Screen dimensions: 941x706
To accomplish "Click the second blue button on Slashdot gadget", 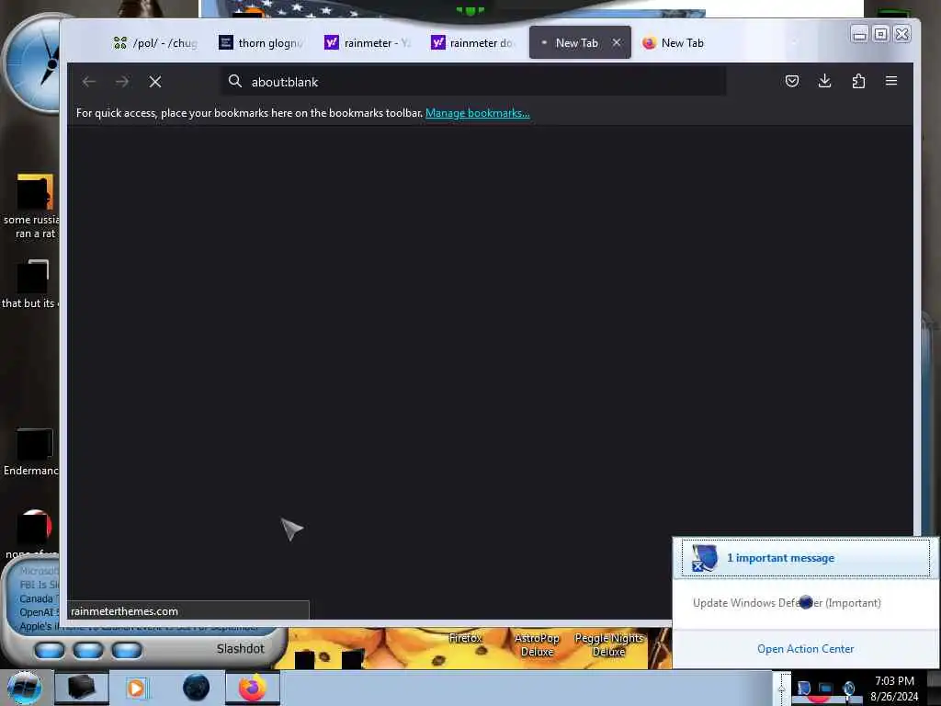I will 88,650.
